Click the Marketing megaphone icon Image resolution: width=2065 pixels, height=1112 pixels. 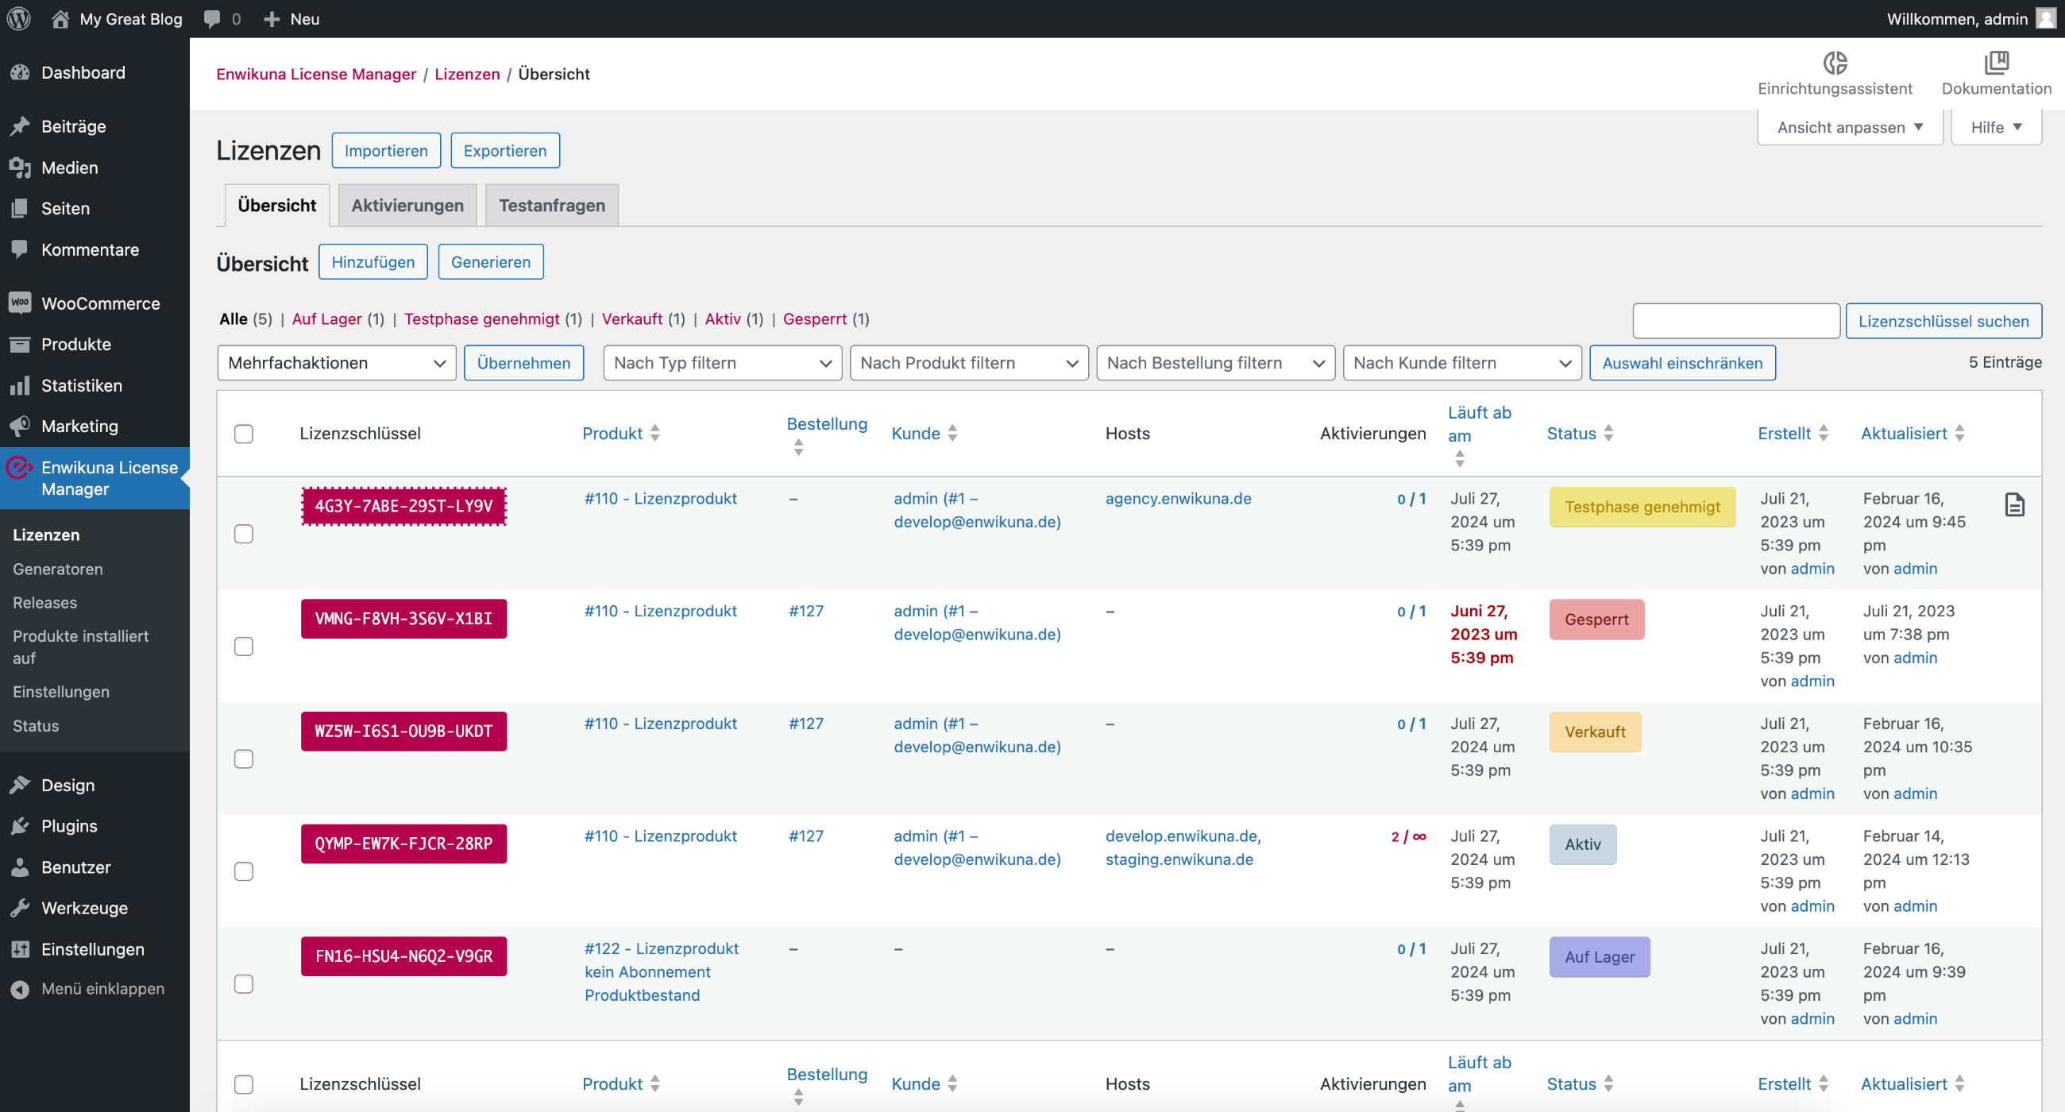tap(20, 426)
